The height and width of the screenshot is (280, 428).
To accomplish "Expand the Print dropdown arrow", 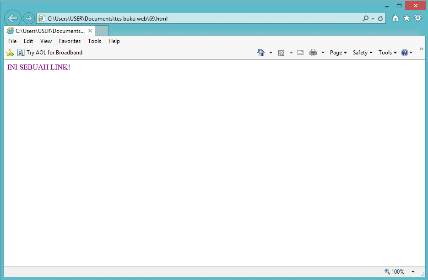I will pyautogui.click(x=323, y=53).
